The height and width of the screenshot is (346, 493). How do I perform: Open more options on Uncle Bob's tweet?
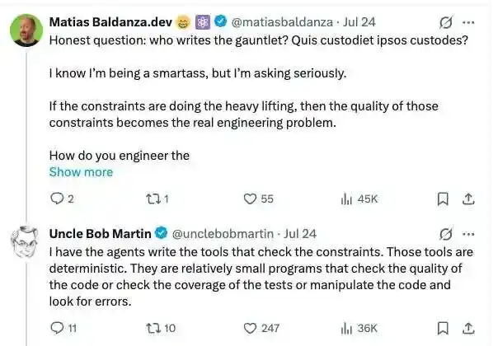[x=468, y=234]
